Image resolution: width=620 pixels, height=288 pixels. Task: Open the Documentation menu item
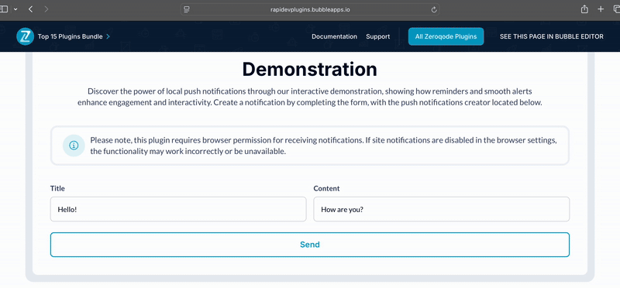click(x=334, y=36)
